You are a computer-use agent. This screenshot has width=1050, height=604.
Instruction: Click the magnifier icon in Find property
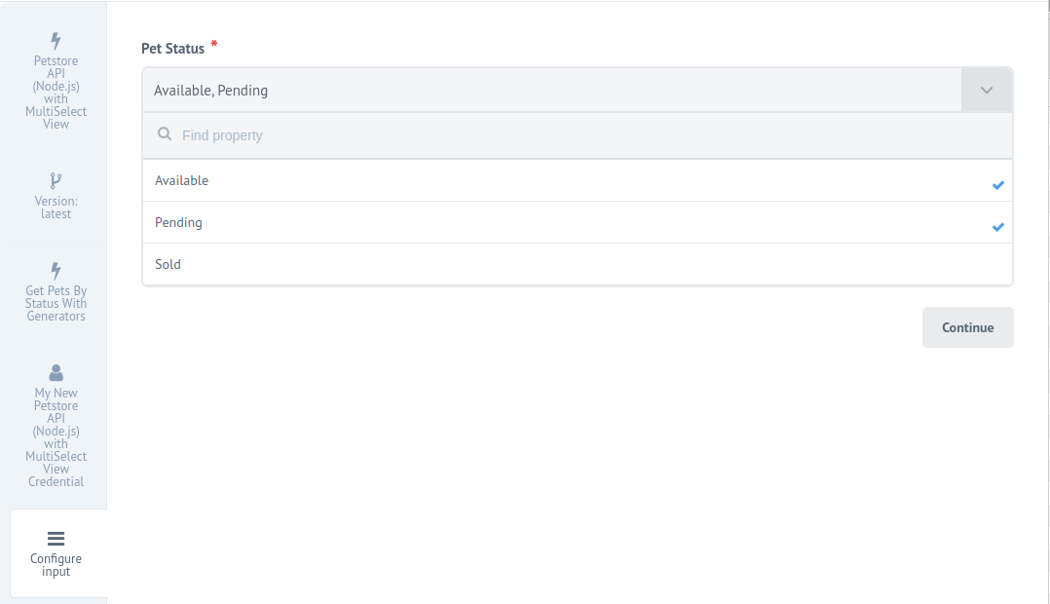pyautogui.click(x=164, y=133)
